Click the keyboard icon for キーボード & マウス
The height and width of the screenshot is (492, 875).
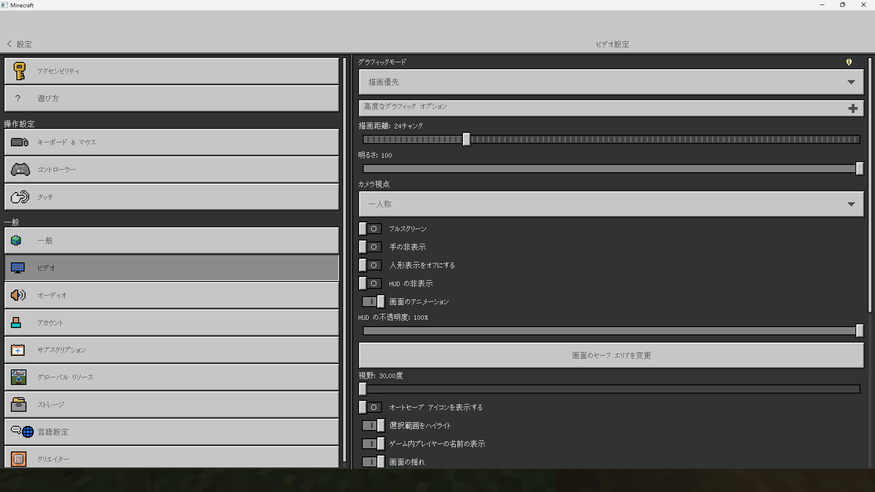[20, 142]
